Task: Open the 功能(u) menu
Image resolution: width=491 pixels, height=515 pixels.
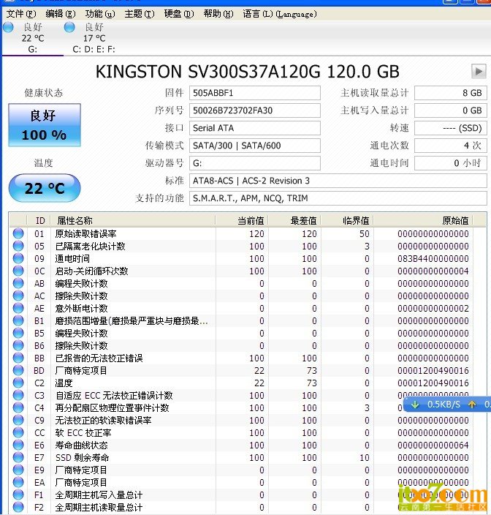Action: point(100,14)
